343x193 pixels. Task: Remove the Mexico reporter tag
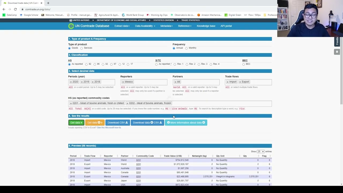coord(123,82)
